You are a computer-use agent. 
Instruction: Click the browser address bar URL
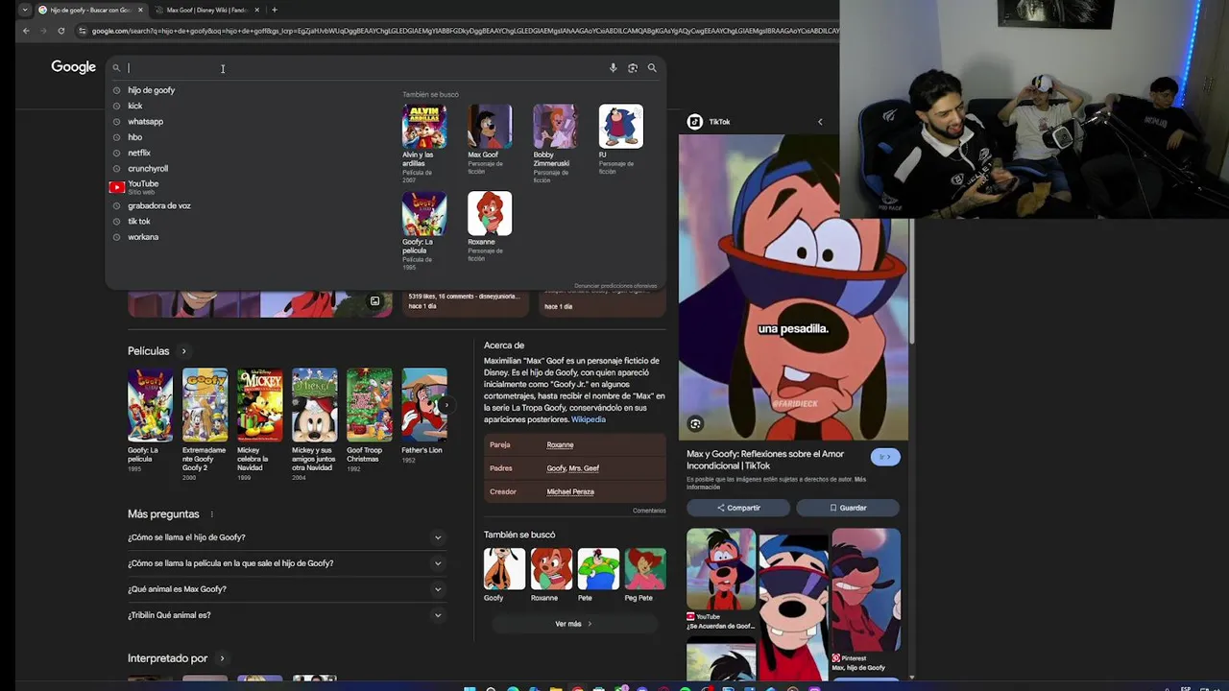coord(465,31)
